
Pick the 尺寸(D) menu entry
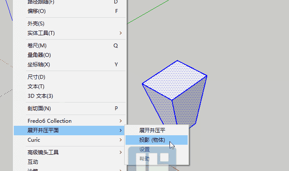pos(70,77)
